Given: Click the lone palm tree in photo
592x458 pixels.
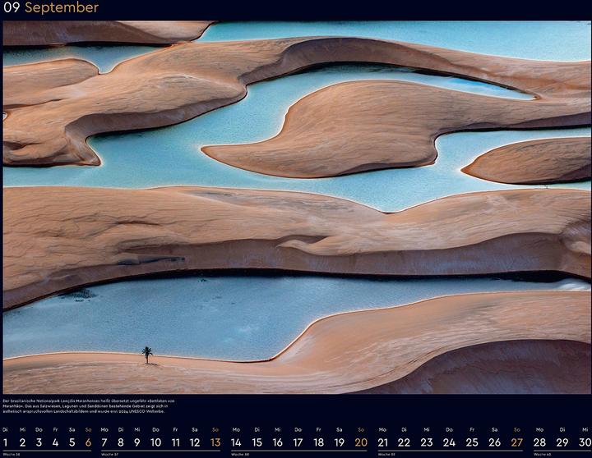Looking at the screenshot, I should pos(147,354).
